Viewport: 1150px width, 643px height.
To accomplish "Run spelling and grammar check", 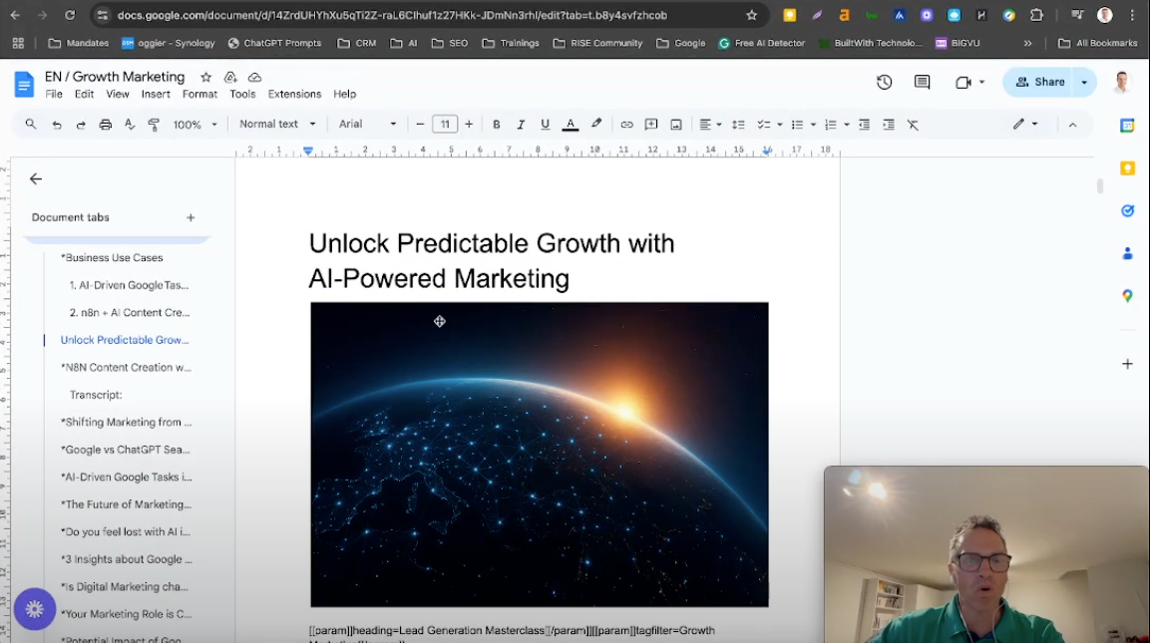I will [x=130, y=125].
